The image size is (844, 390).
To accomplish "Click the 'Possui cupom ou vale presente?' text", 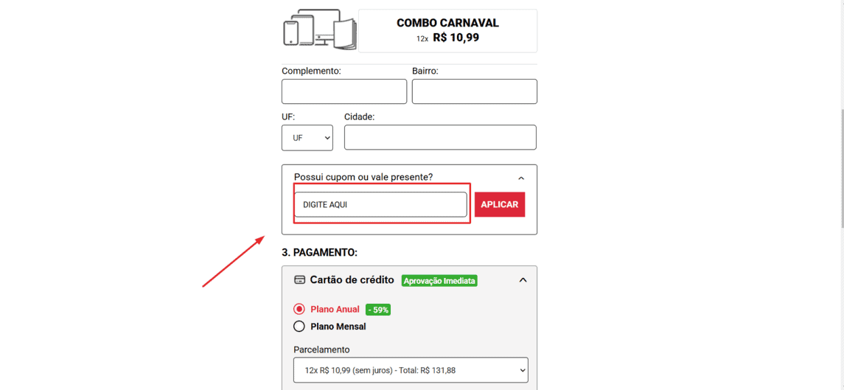I will (x=363, y=177).
